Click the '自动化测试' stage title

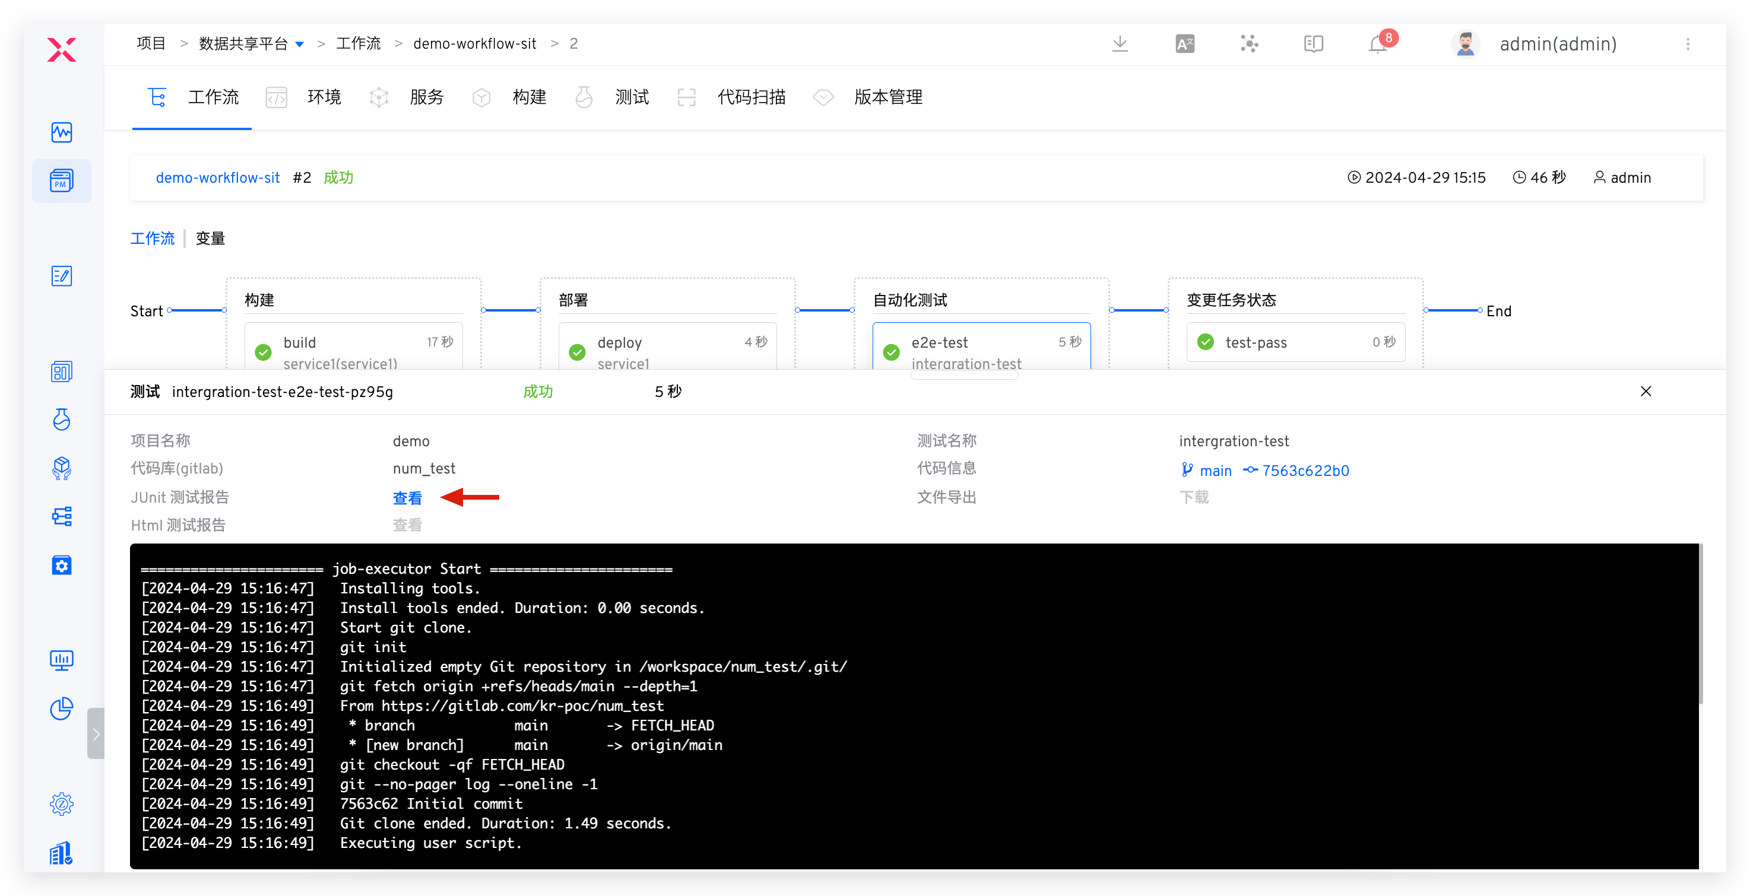909,300
